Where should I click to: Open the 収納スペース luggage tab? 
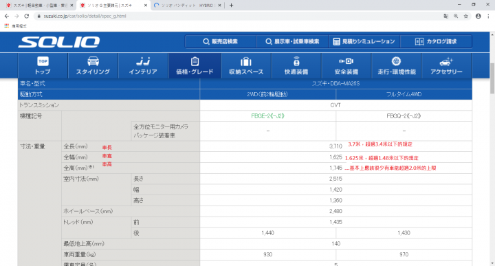(x=246, y=65)
